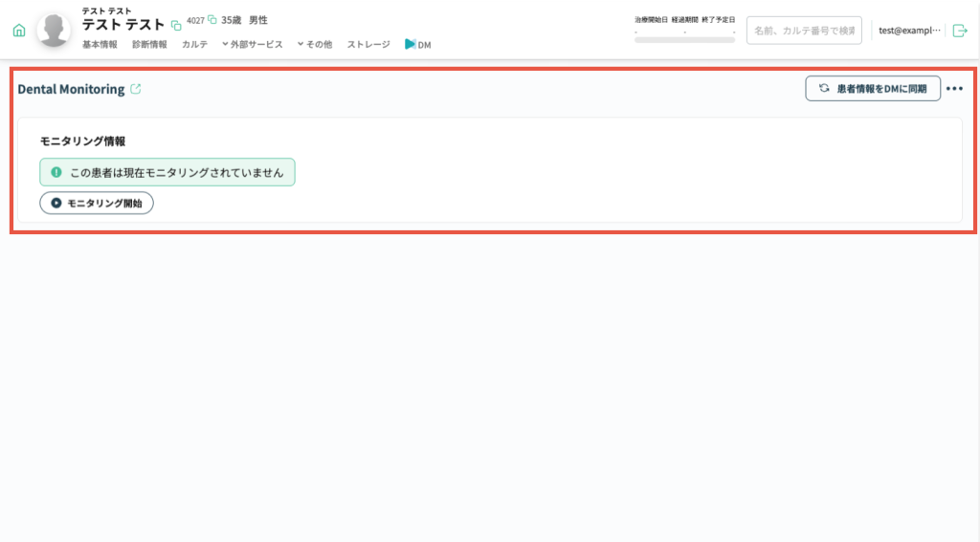Click the patient avatar picture
This screenshot has height=542, width=980.
(55, 30)
